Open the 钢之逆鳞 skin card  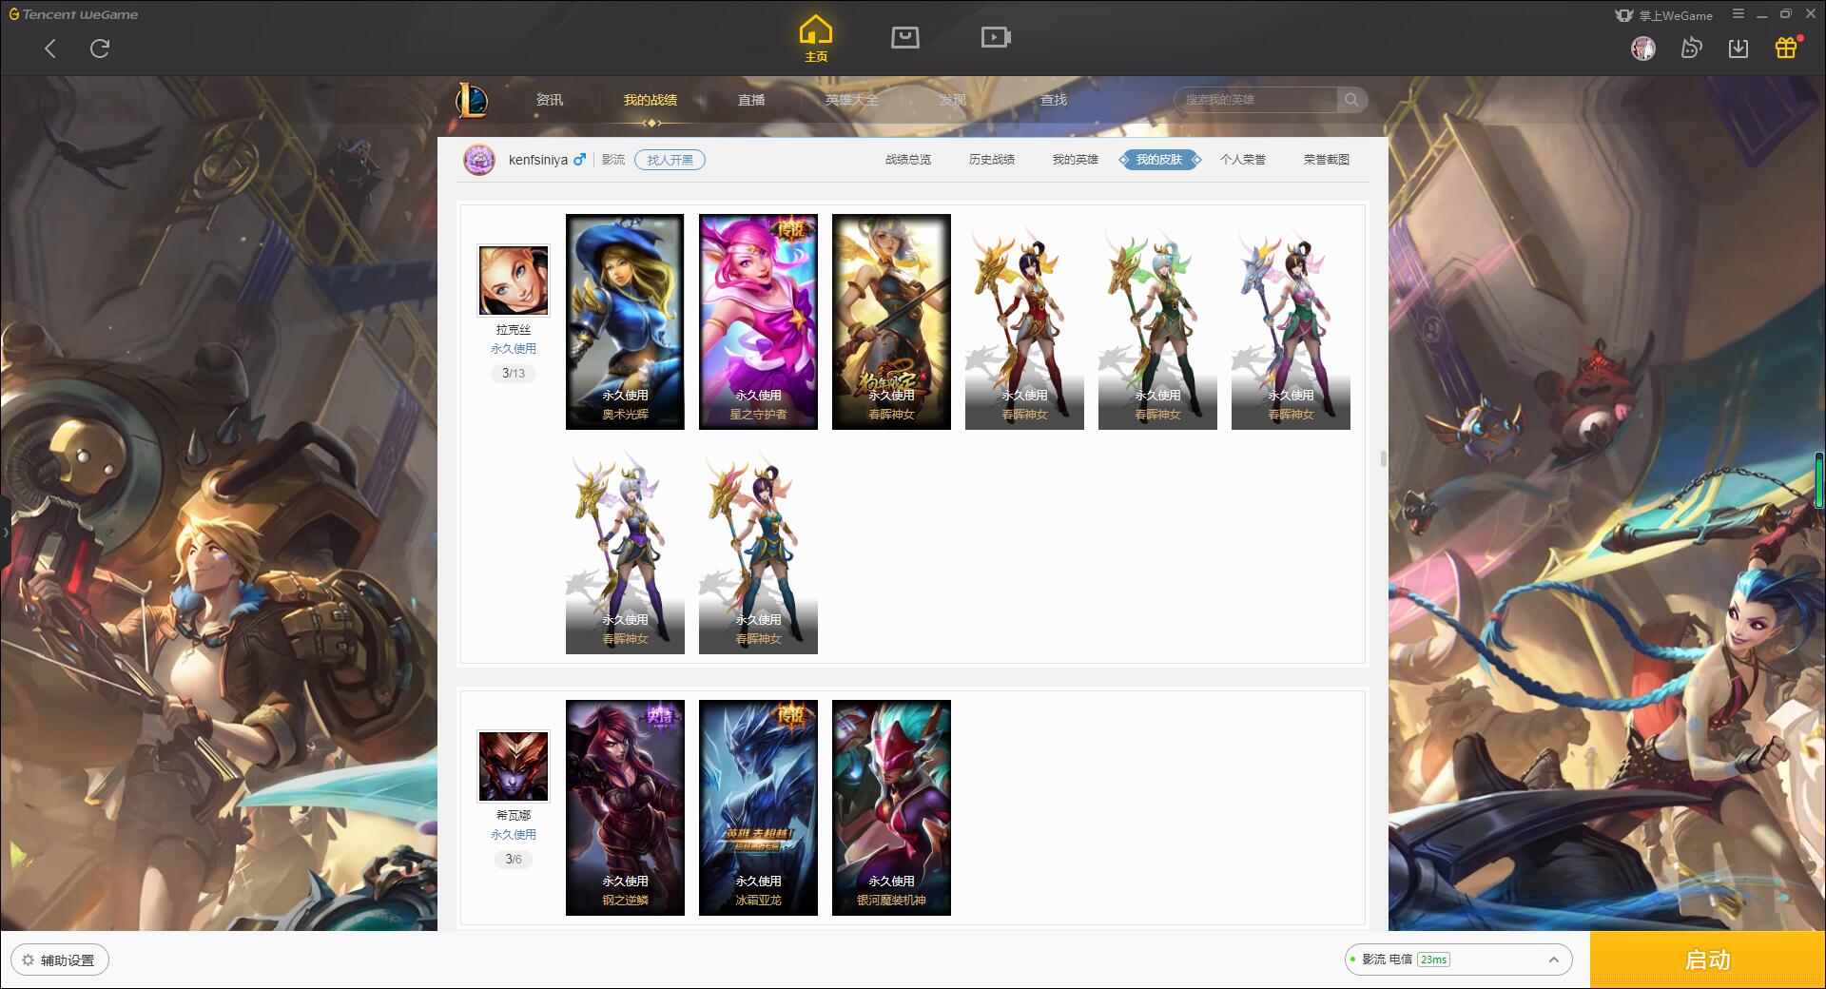point(625,808)
